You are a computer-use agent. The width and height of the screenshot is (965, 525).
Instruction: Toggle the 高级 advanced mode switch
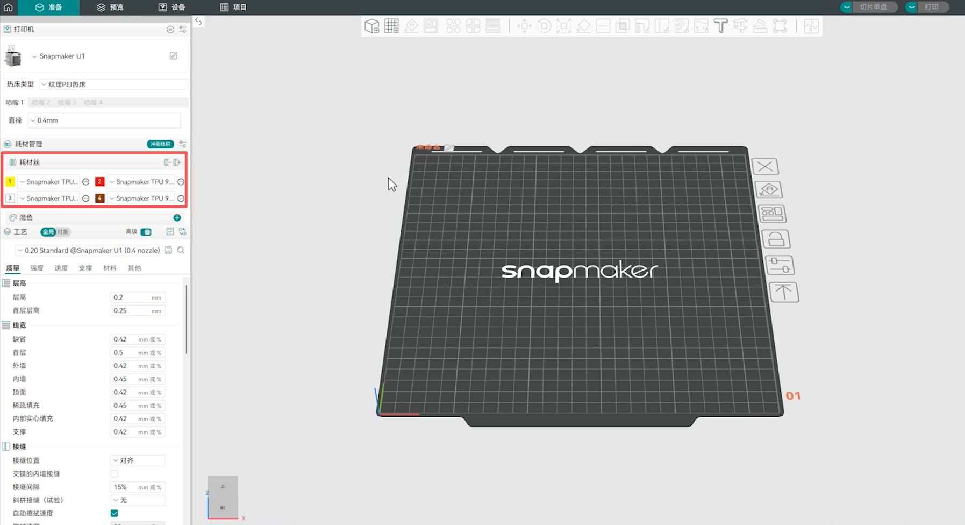click(x=146, y=232)
